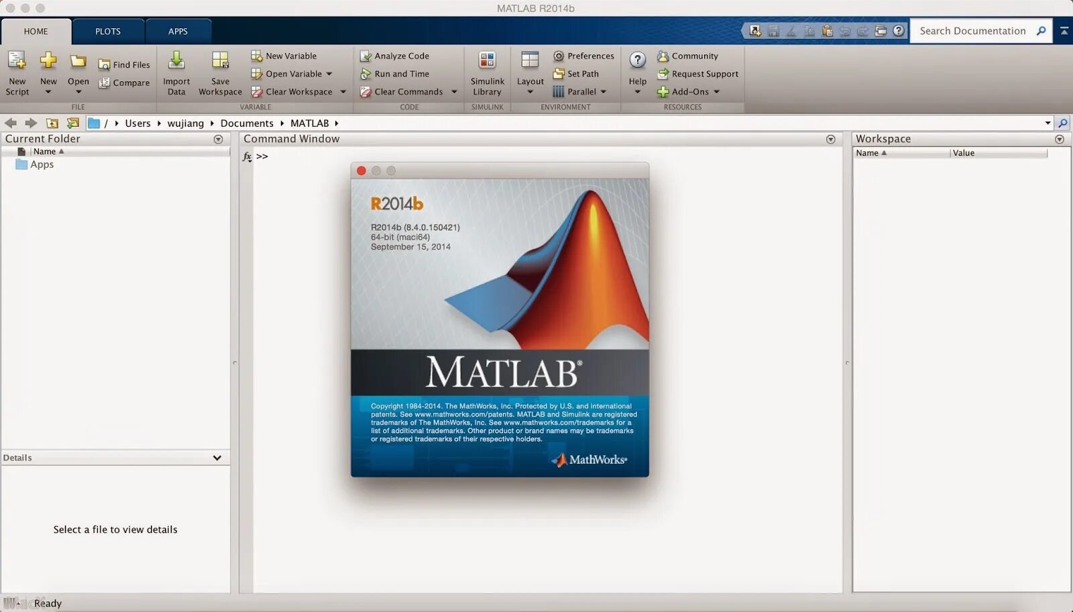Open the Workspace panel actions menu

[1060, 139]
